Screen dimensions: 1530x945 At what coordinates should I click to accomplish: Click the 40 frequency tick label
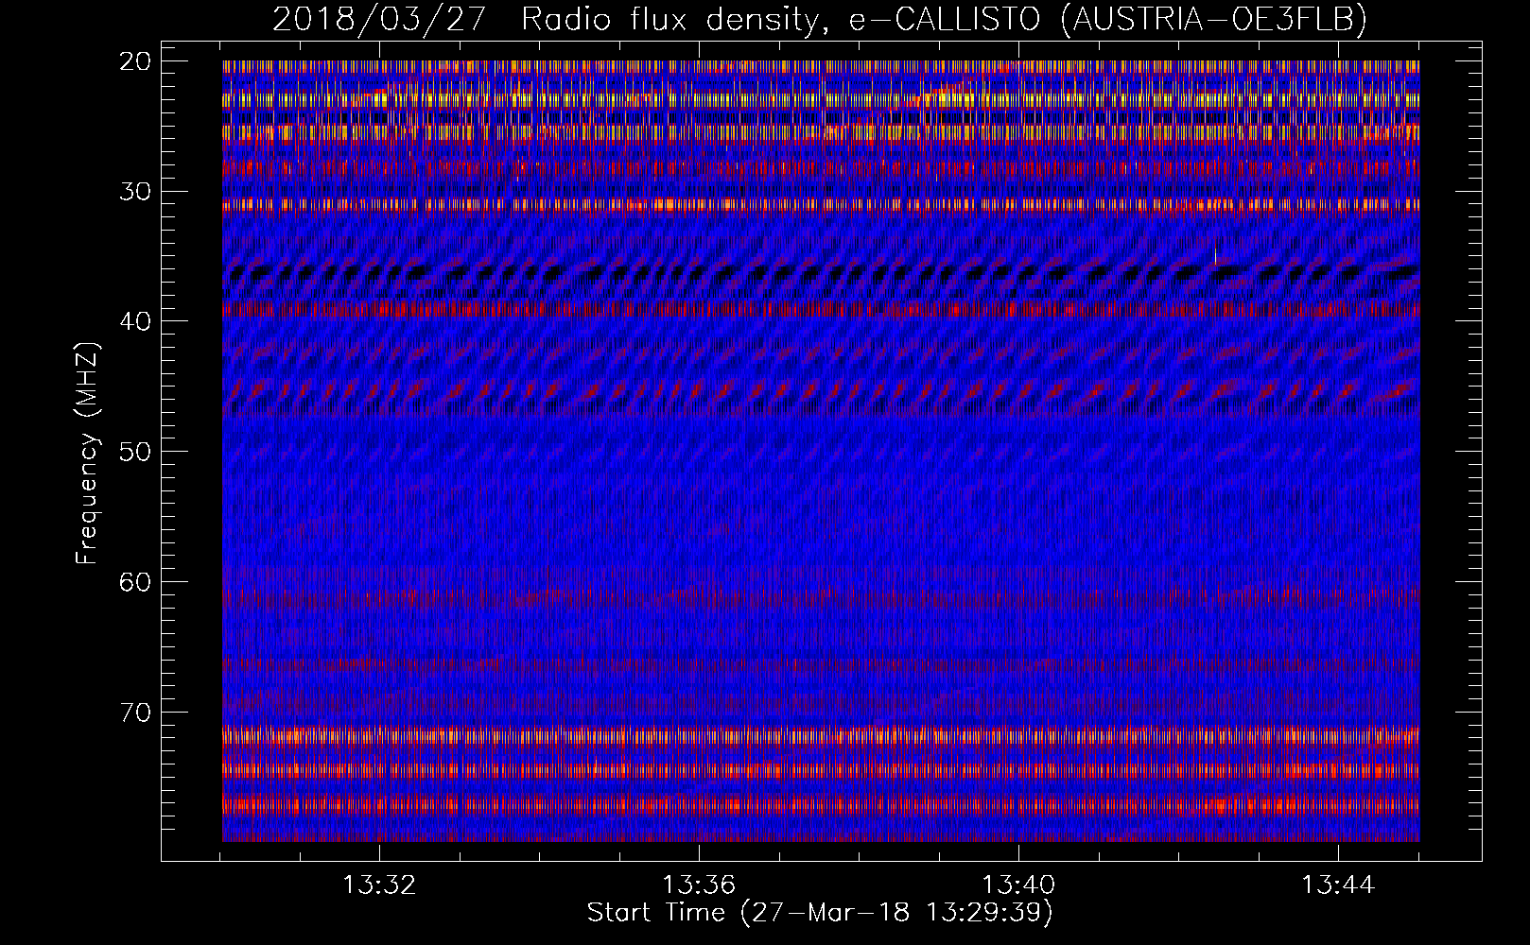(136, 321)
